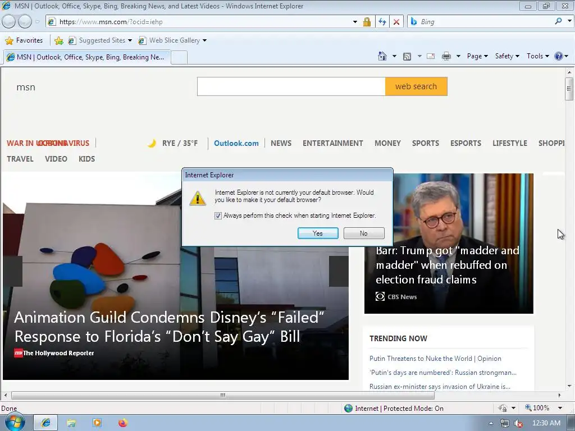Click the Help question mark icon
575x431 pixels.
coord(559,56)
